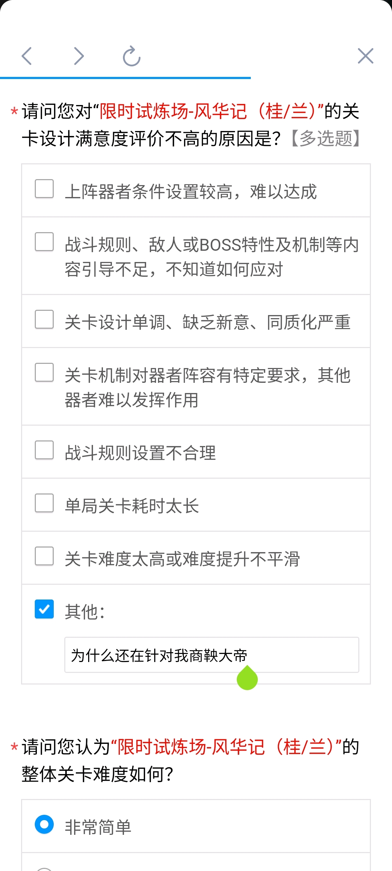Go forward with the right arrow icon

(79, 56)
